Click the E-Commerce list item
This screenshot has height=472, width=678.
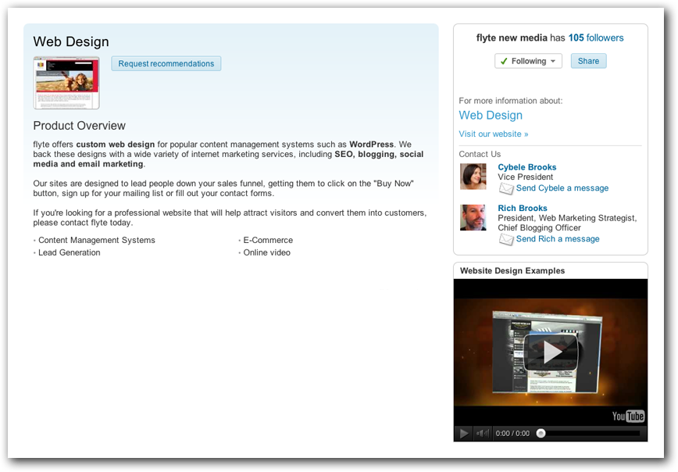click(x=268, y=240)
